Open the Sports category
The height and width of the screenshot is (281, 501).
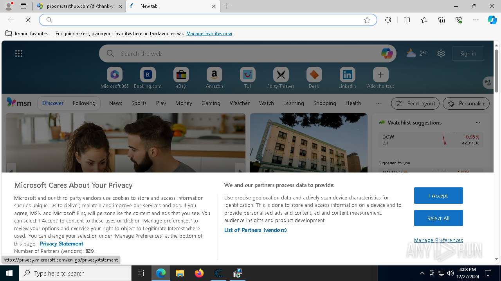[x=139, y=103]
